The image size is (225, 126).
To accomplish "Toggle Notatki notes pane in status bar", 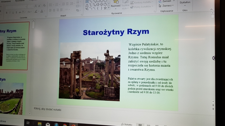I will (x=126, y=124).
